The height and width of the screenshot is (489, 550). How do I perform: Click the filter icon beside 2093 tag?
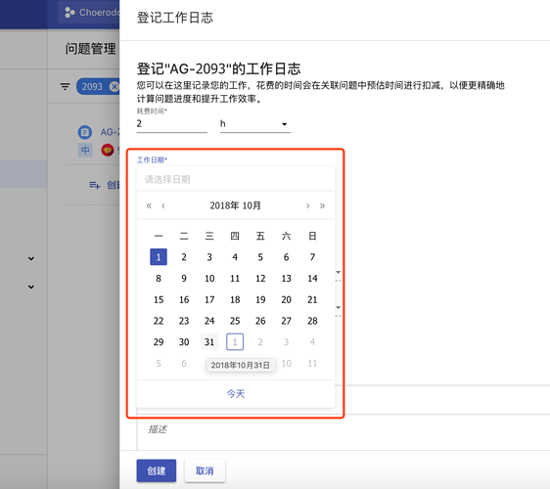(x=65, y=86)
